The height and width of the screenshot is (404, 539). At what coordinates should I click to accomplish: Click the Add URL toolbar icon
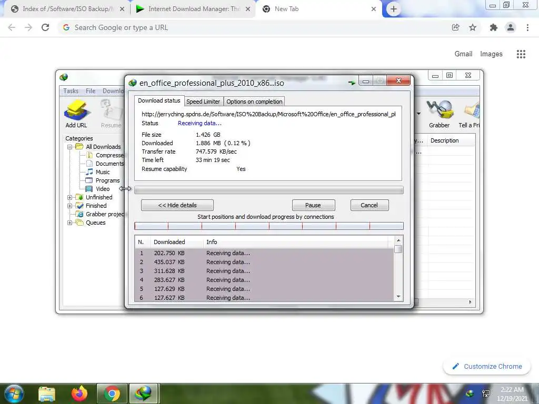tap(76, 114)
